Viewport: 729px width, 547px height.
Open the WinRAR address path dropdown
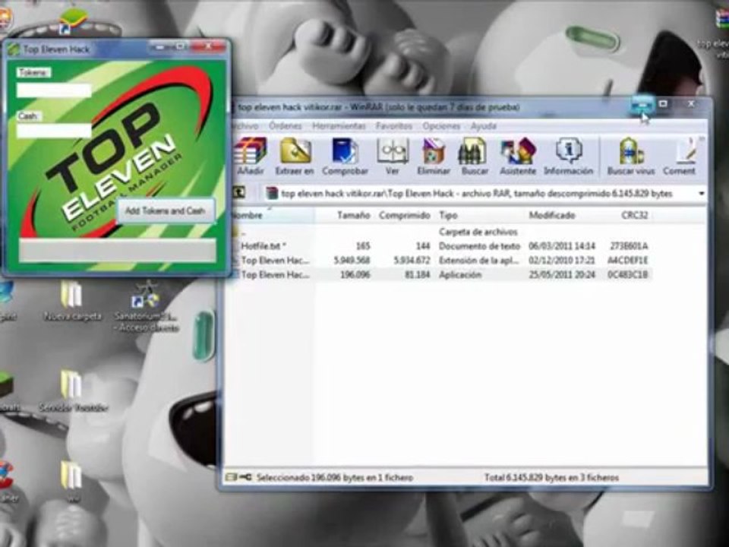pos(701,194)
